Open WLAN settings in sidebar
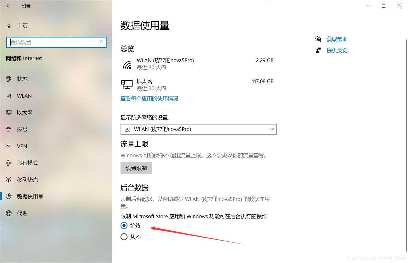The height and width of the screenshot is (263, 408). coord(24,96)
